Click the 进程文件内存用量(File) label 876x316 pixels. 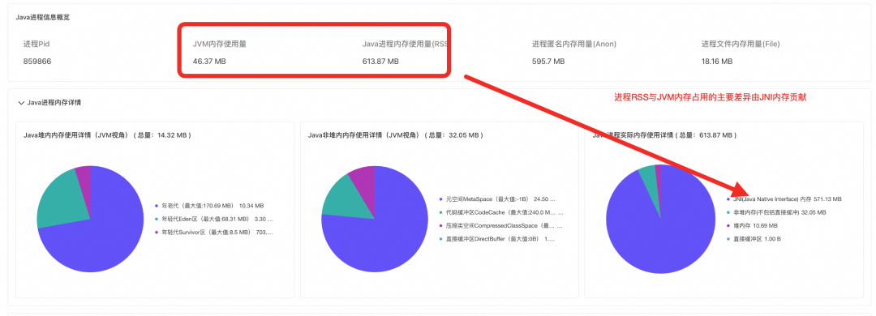741,44
